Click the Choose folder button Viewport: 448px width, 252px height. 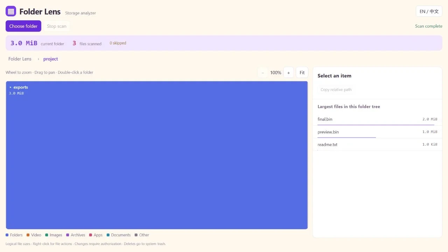point(23,26)
